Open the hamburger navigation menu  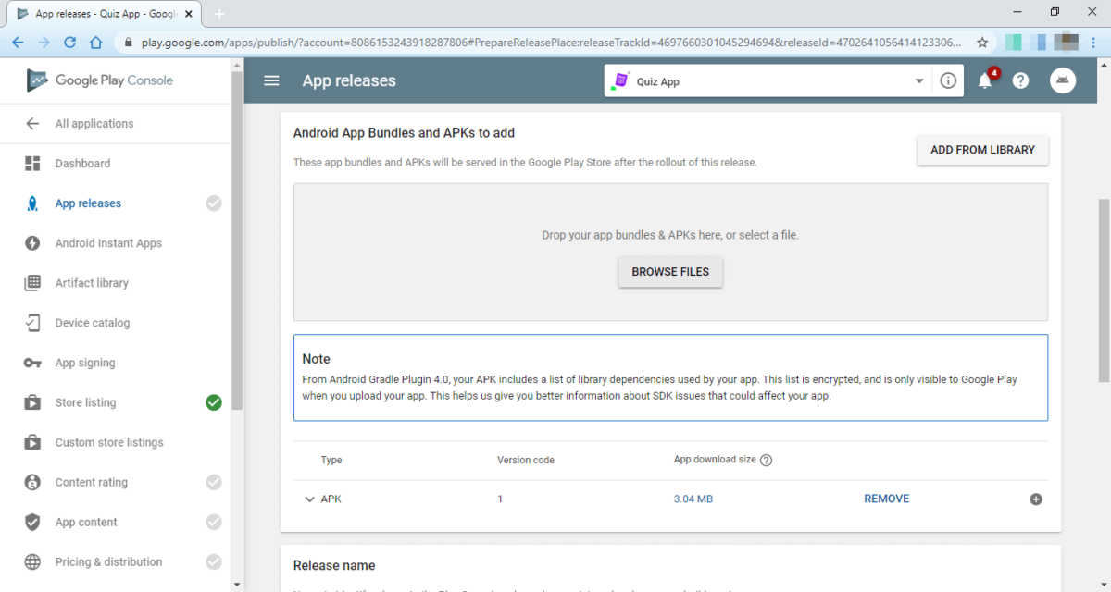(271, 80)
